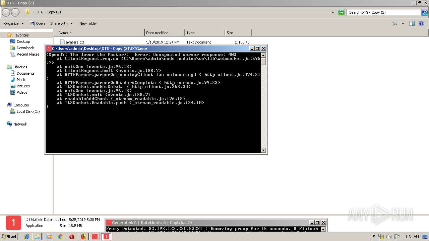Viewport: 429px width, 241px height.
Task: Open the Action Center flag icon
Action: click(397, 237)
